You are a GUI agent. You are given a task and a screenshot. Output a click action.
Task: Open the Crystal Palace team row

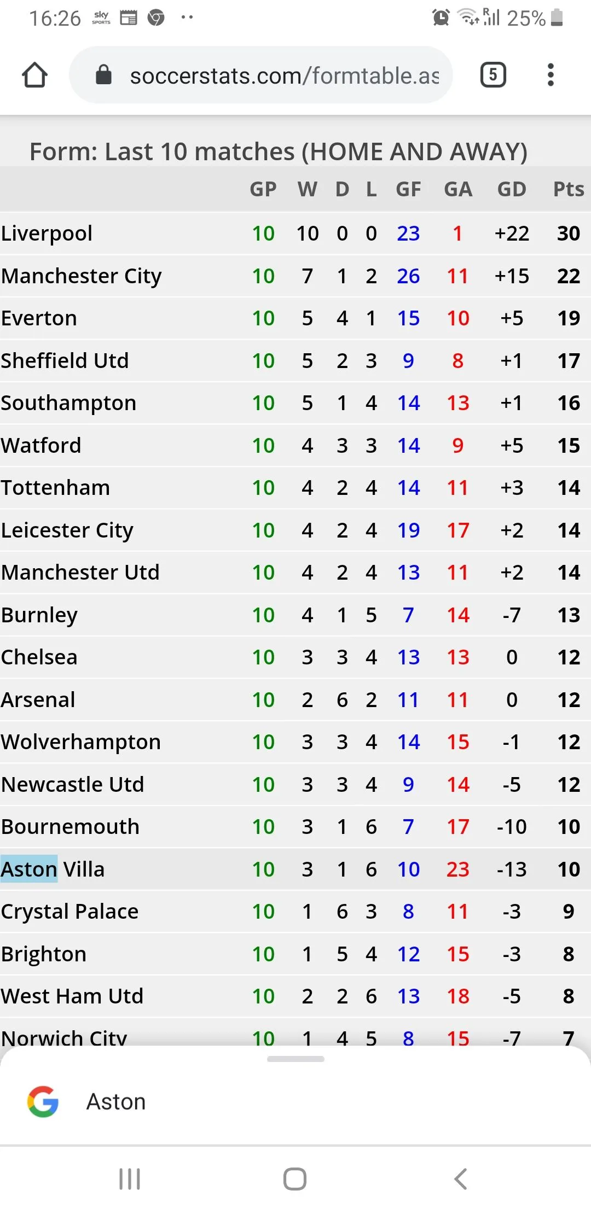coord(69,912)
